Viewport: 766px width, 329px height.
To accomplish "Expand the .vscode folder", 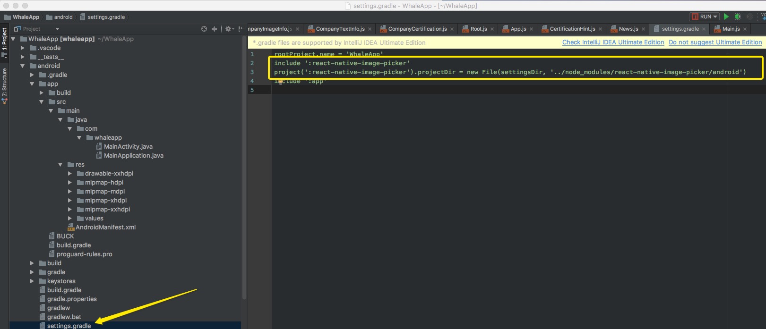I will pyautogui.click(x=22, y=48).
